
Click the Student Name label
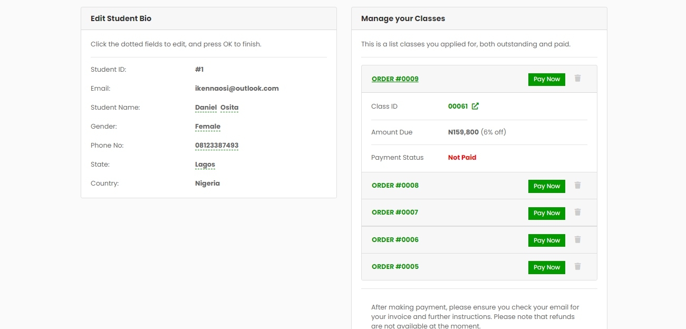[x=115, y=108]
